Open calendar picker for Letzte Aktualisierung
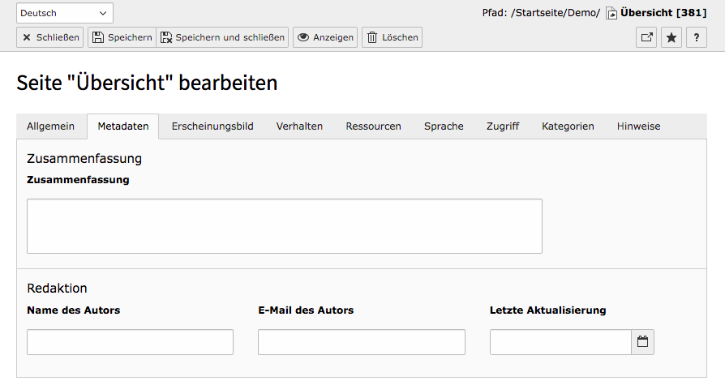The width and height of the screenshot is (725, 381). (643, 342)
